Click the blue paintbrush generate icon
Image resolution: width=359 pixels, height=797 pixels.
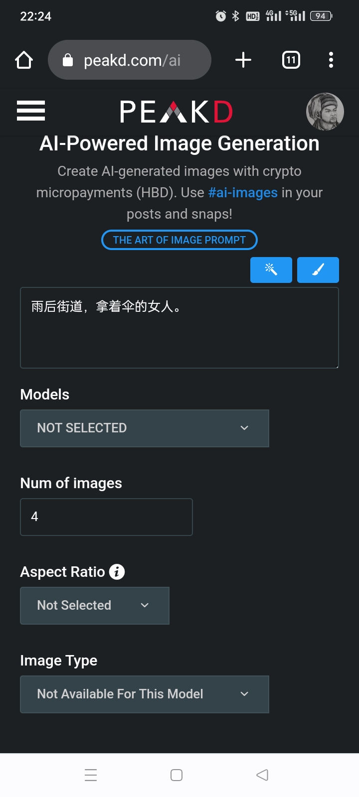(318, 270)
